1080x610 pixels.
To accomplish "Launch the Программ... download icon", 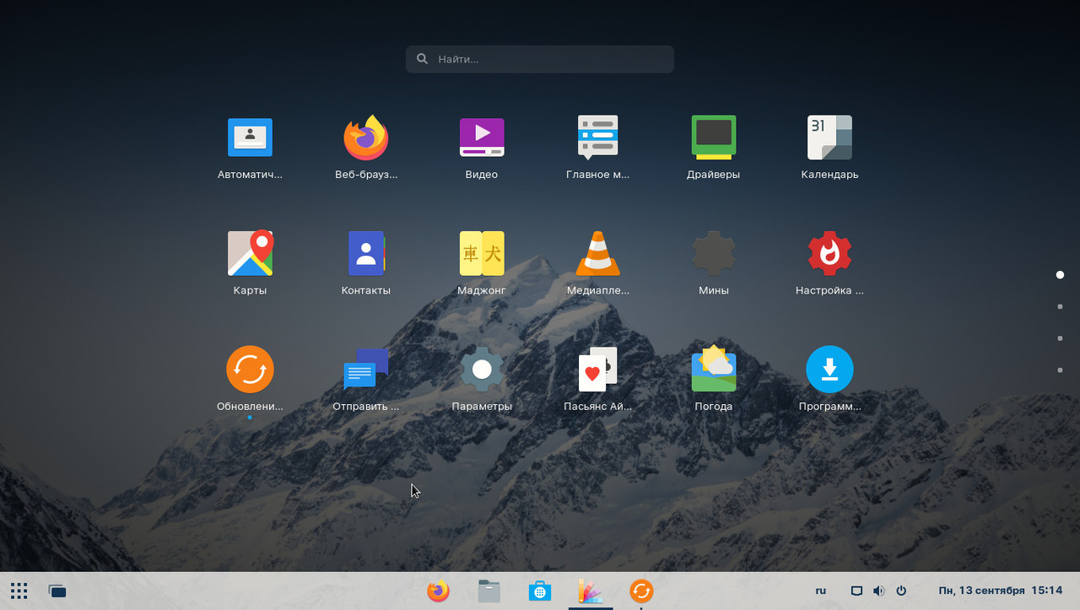I will click(x=829, y=370).
